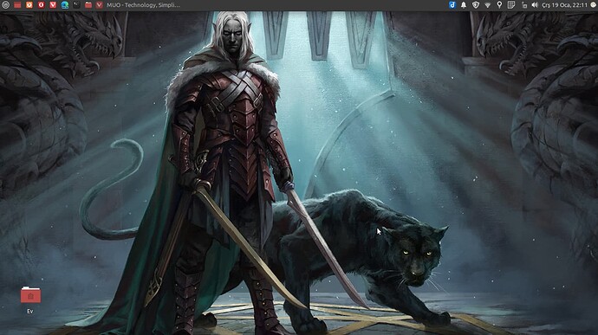Click the removable drives tray icon
Image resolution: width=598 pixels, height=335 pixels.
(x=524, y=5)
